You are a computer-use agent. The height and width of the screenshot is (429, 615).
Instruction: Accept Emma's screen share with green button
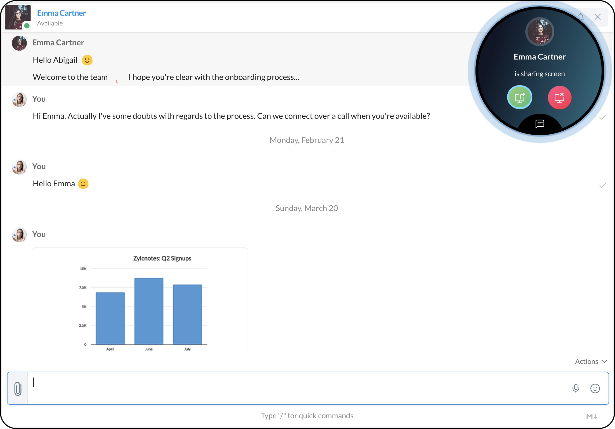click(x=519, y=97)
